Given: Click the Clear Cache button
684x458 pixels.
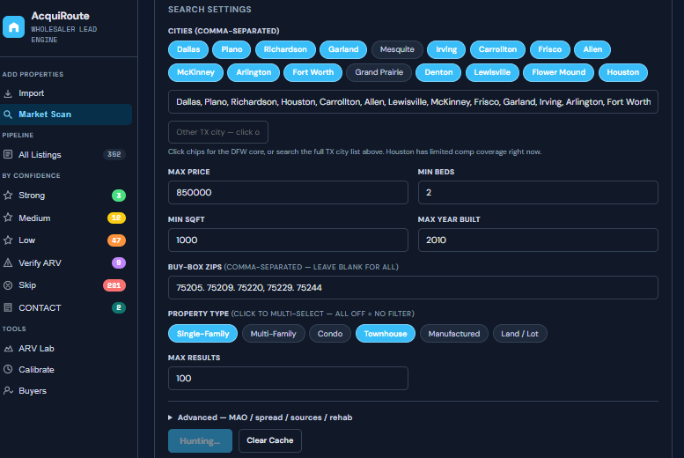Looking at the screenshot, I should click(270, 440).
